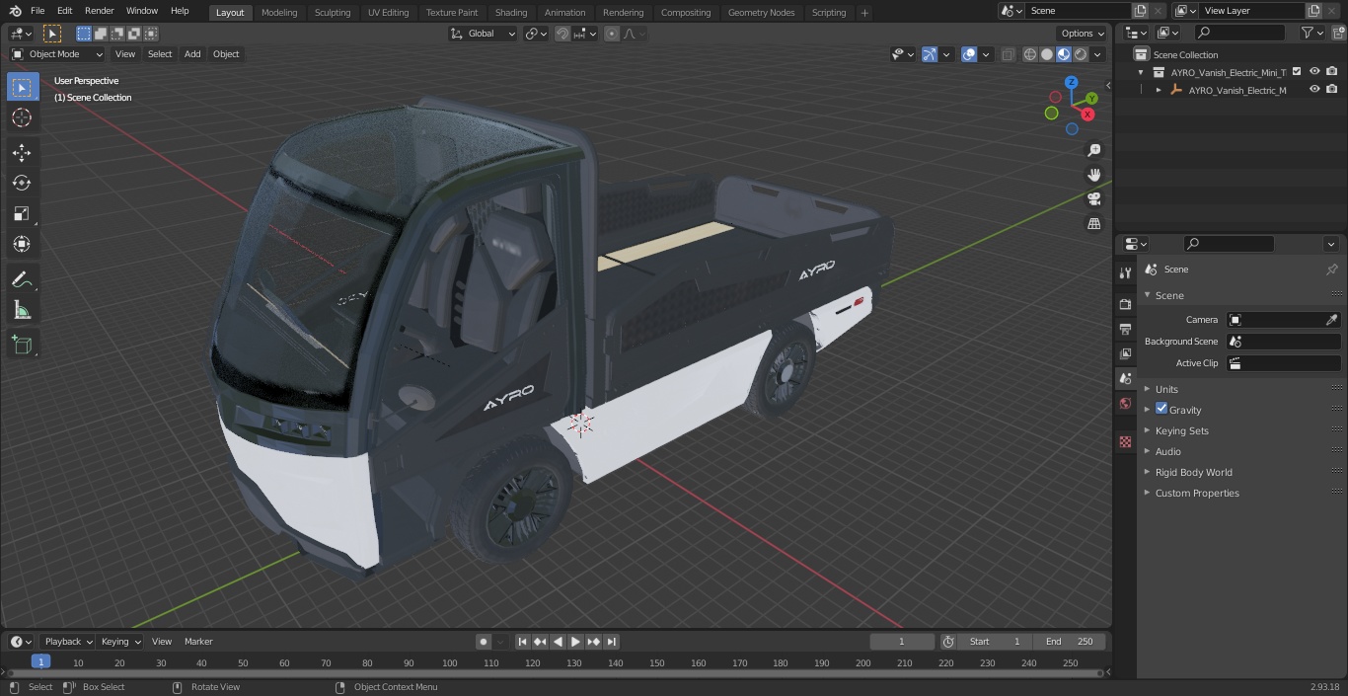Screen dimensions: 1348x696
Task: Activate the Rotate tool
Action: point(22,183)
